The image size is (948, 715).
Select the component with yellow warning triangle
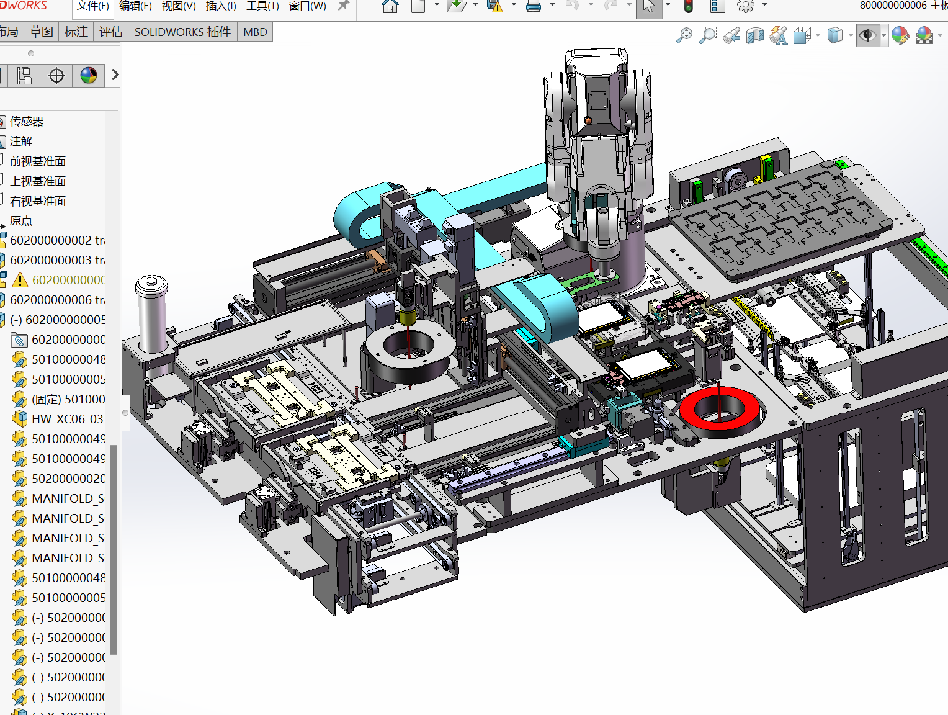68,280
